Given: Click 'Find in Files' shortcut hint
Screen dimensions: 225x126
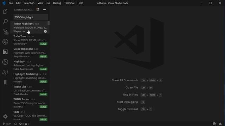Looking at the screenshot, I should (x=130, y=94).
